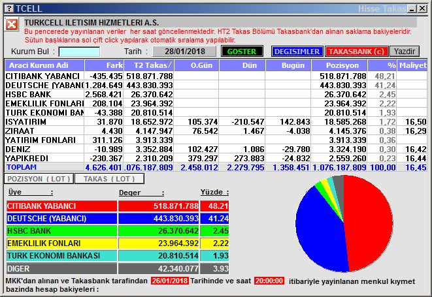Viewport: 432px width, 297px height.
Task: Minimize the TCELL window
Action: 412,8
